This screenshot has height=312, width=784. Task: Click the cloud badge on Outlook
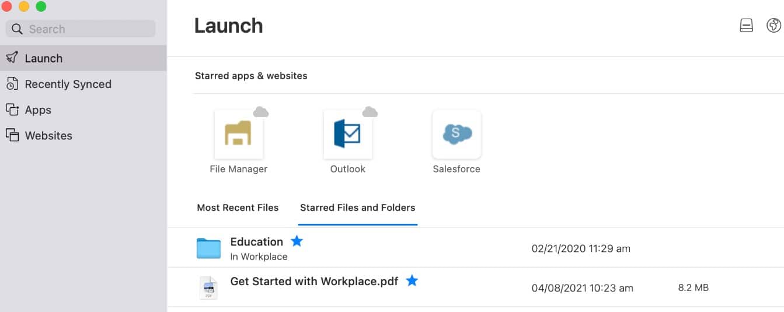tap(370, 112)
